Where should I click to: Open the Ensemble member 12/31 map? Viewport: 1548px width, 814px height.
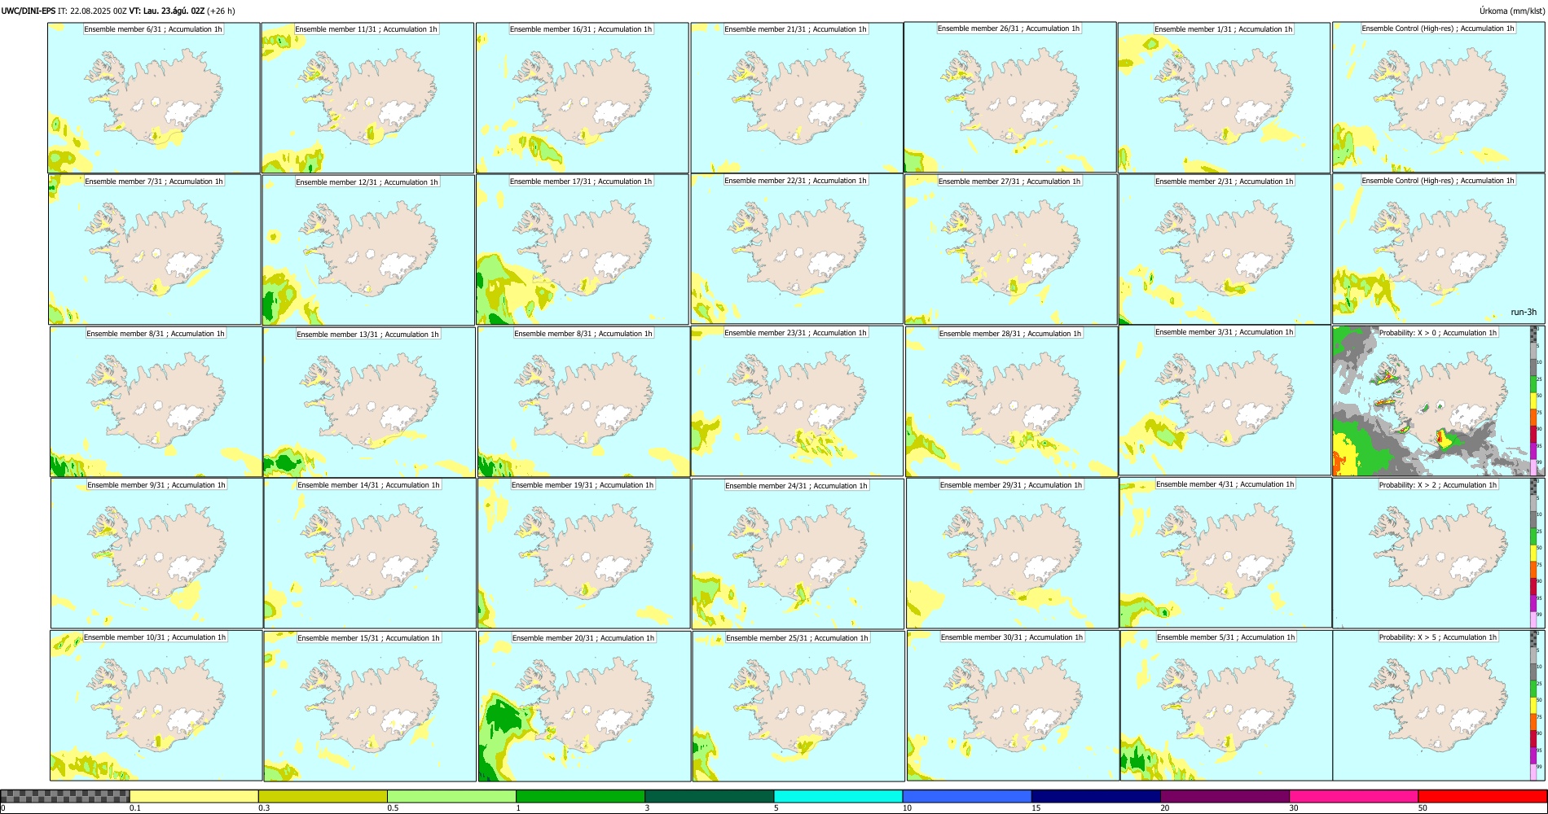coord(368,250)
